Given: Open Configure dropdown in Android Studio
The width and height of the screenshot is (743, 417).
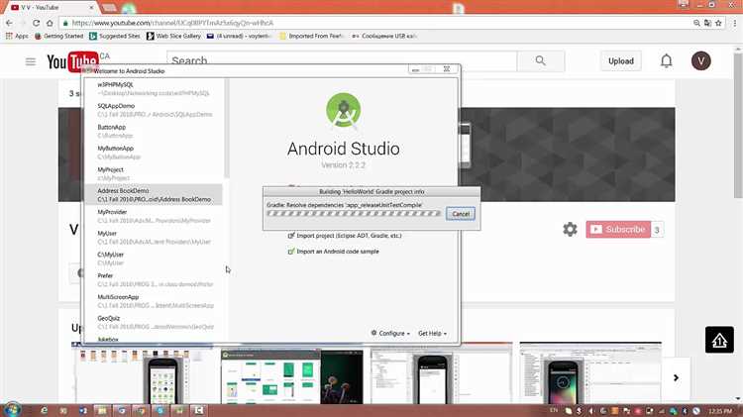Looking at the screenshot, I should [x=390, y=333].
